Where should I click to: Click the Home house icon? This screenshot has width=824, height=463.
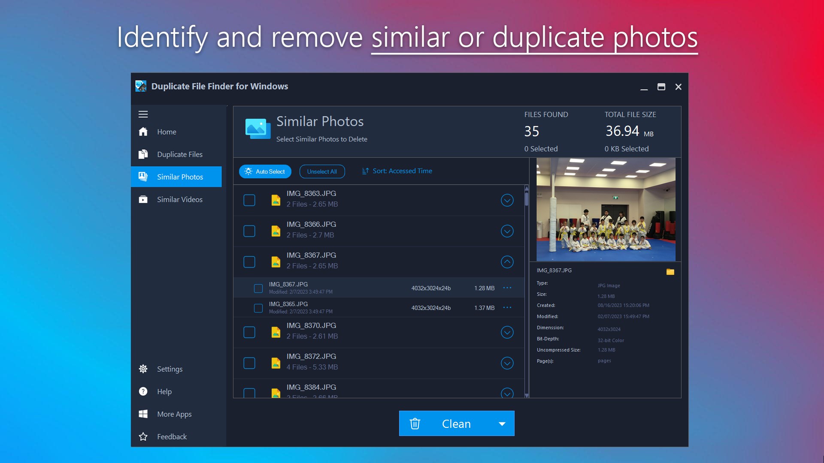143,132
